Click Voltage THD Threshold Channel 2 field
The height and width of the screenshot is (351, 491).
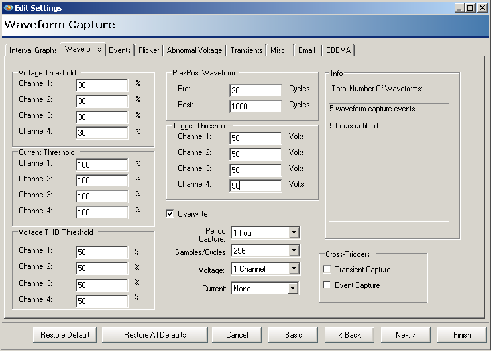coord(102,268)
